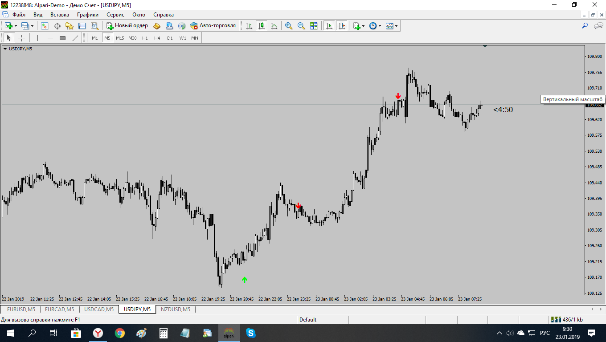Click the Новый ордер button

pos(127,26)
